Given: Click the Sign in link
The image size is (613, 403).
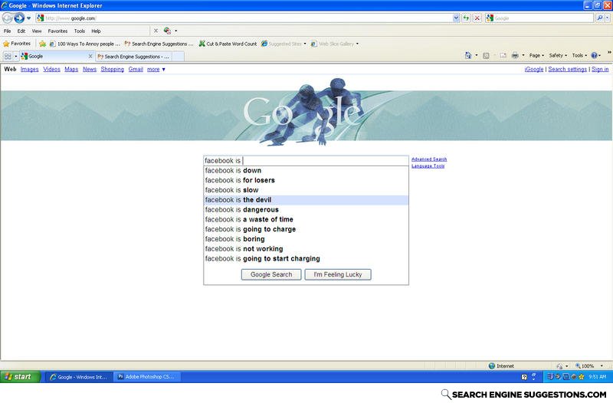Looking at the screenshot, I should [x=600, y=69].
